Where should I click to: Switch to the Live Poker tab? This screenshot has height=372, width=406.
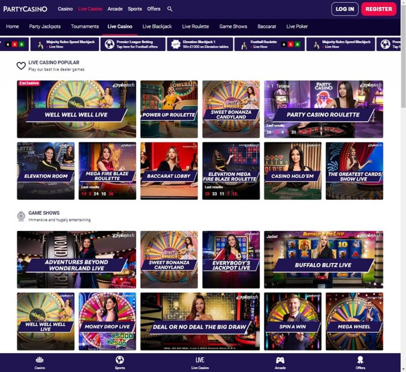coord(297,27)
